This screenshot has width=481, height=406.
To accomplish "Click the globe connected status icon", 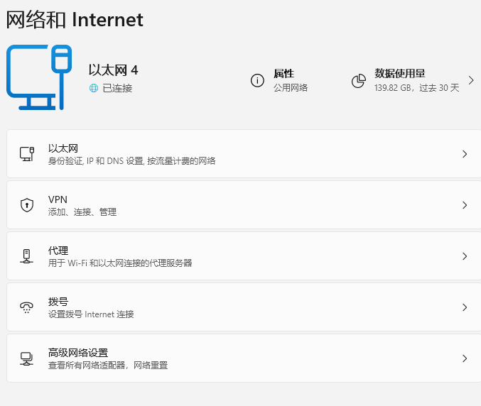I will [x=93, y=88].
